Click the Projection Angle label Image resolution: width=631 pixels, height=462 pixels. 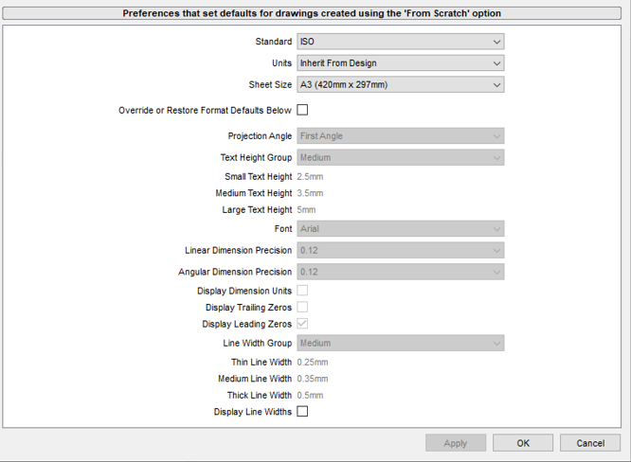260,136
